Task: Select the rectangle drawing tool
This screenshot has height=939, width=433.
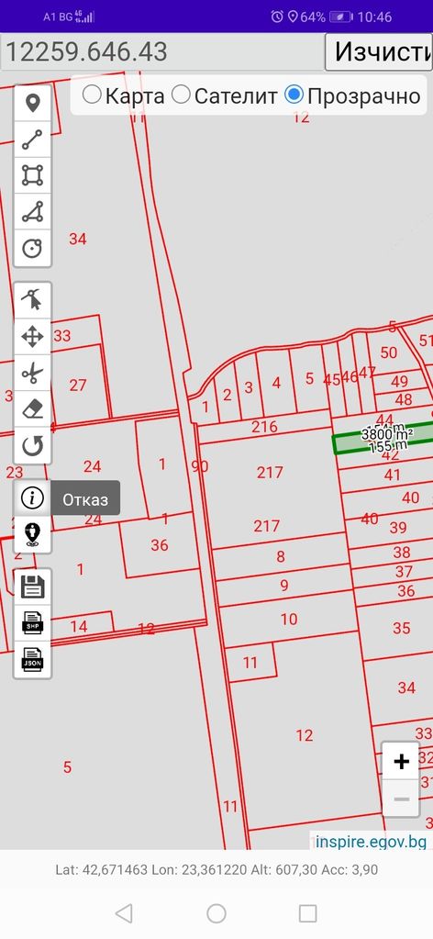Action: click(32, 175)
